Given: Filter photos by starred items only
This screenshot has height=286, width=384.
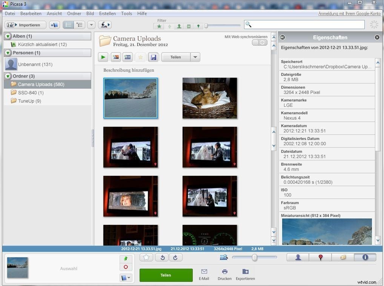Looking at the screenshot, I should 159,26.
